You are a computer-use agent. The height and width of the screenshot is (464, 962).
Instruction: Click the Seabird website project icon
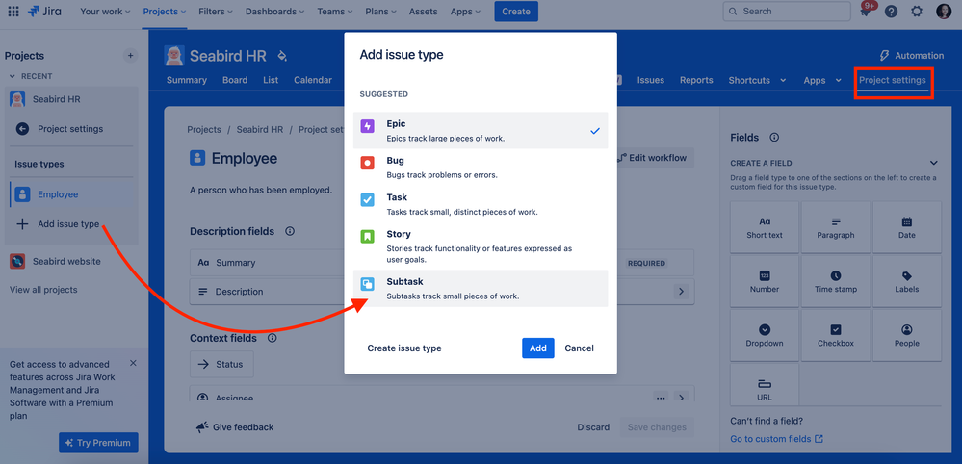click(x=17, y=261)
